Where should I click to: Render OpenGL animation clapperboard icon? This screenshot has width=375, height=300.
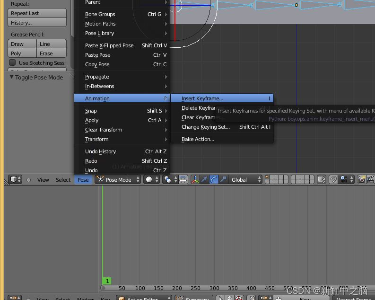(x=370, y=179)
